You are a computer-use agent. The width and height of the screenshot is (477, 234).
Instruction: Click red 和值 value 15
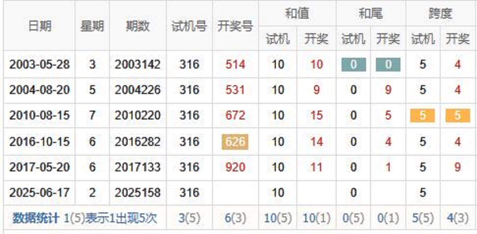tap(316, 116)
